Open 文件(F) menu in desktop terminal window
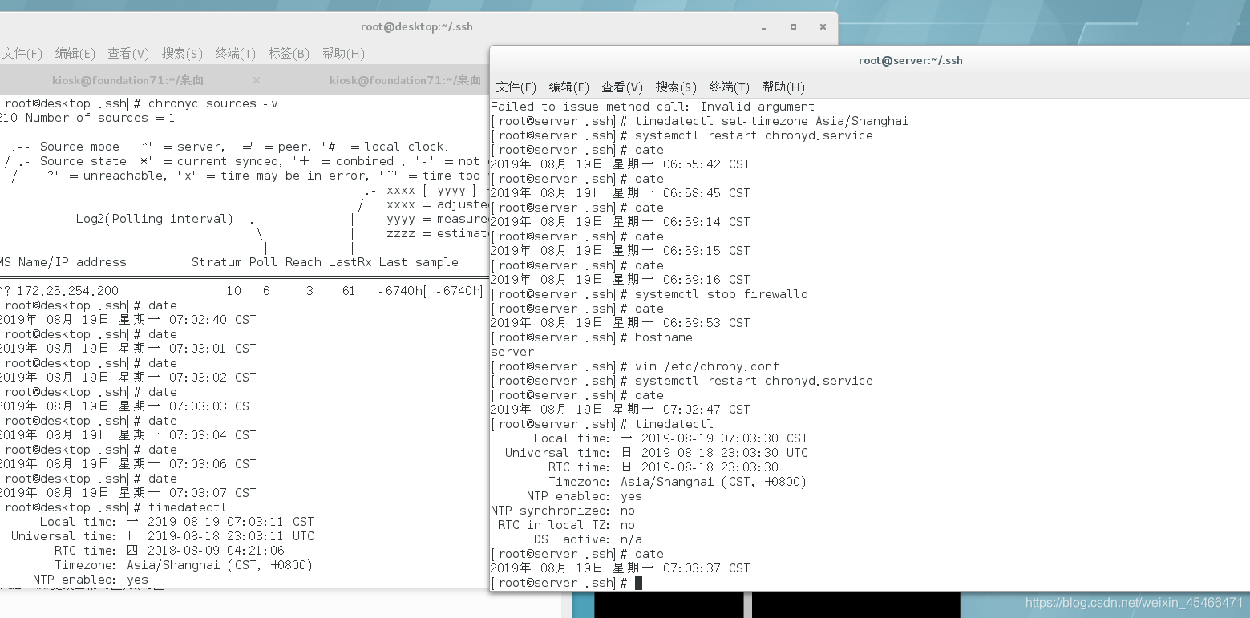1250x618 pixels. [x=22, y=54]
